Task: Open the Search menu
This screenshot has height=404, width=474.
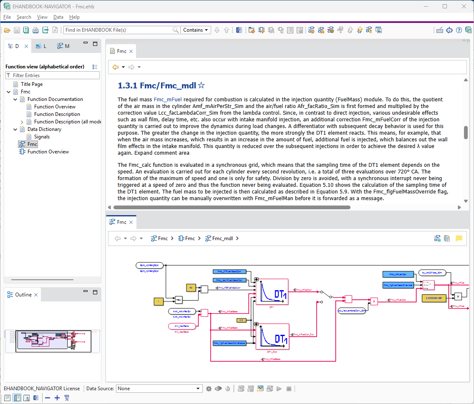Action: pos(24,17)
